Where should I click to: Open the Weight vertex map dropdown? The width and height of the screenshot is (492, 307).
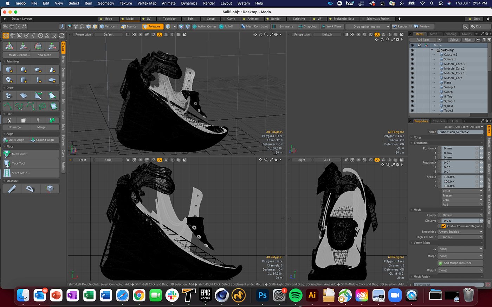coord(460,271)
